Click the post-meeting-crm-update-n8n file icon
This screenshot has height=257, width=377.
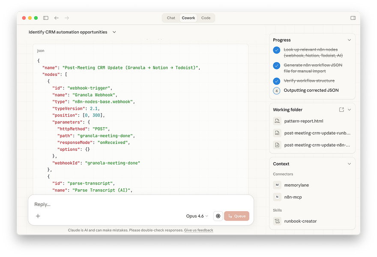click(x=277, y=145)
